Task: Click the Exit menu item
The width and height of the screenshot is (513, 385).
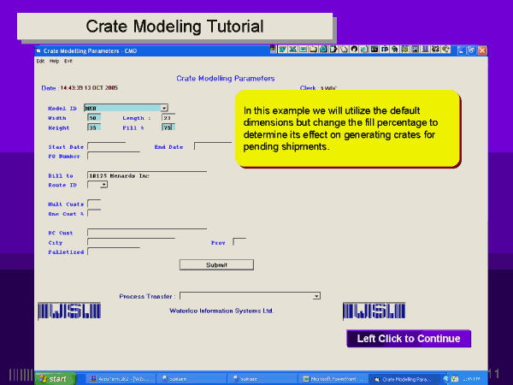Action: tap(68, 61)
